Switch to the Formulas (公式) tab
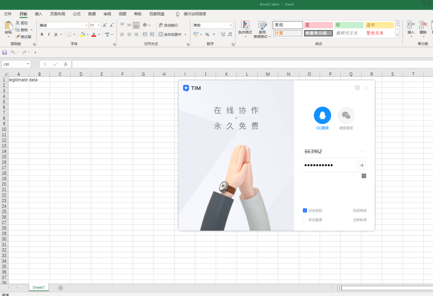This screenshot has height=296, width=433. [x=77, y=14]
